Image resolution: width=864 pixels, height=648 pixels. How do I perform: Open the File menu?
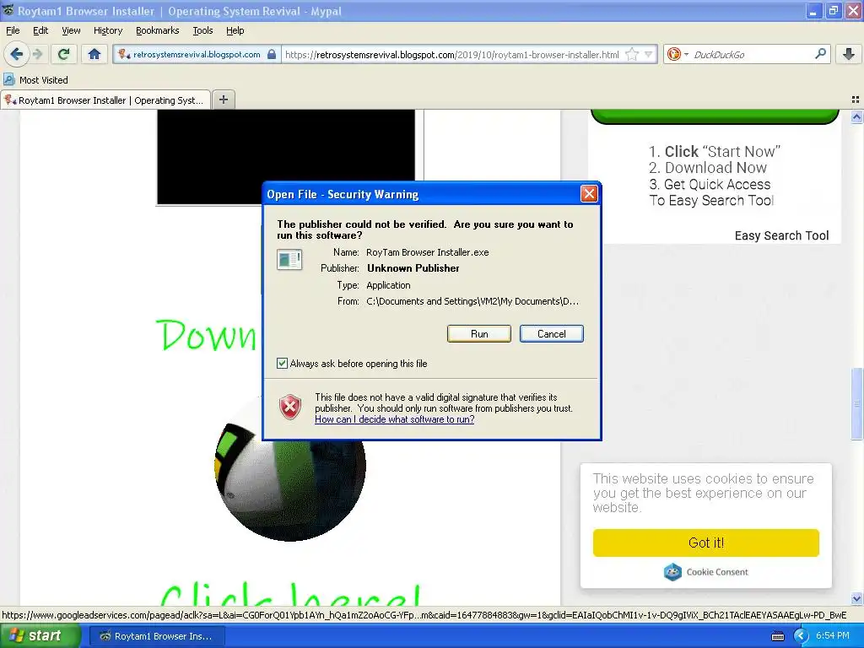click(13, 30)
